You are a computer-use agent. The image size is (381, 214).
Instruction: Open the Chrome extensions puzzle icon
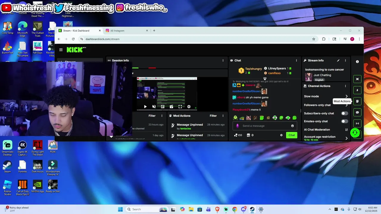(324, 39)
